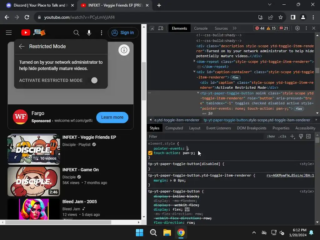Go to YouTube home via logo
The height and width of the screenshot is (240, 320).
coord(26,32)
